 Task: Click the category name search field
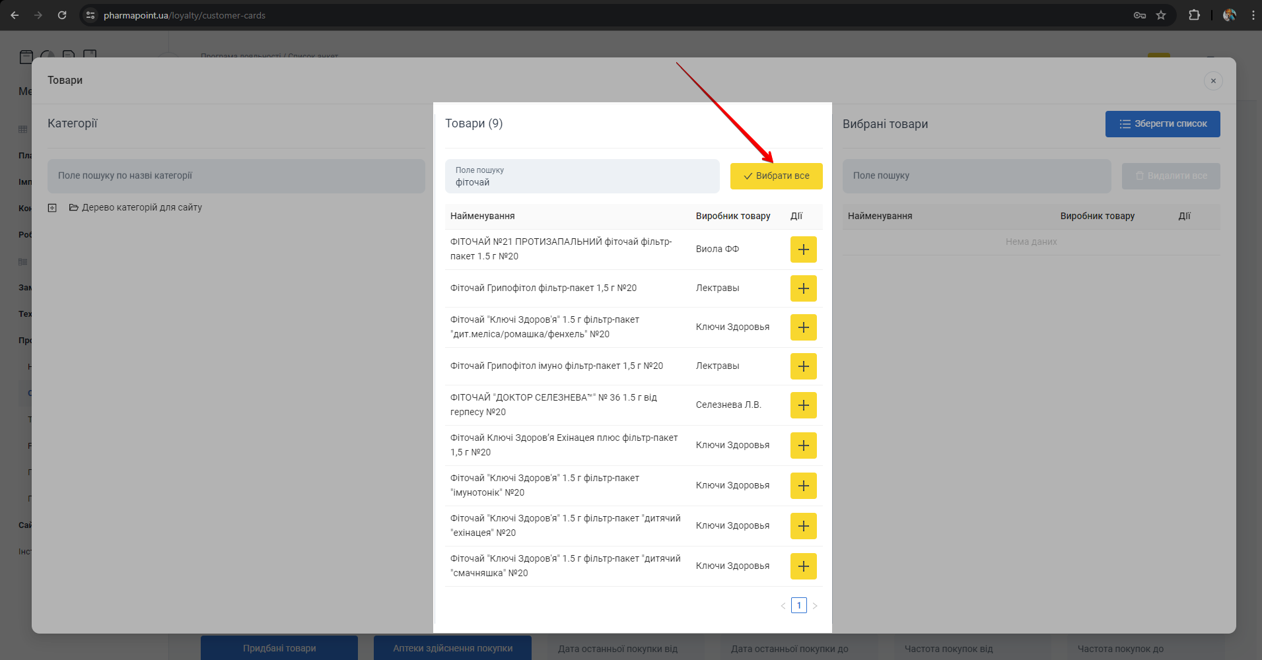click(x=236, y=176)
